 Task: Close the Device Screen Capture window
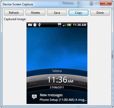coord(106,3)
